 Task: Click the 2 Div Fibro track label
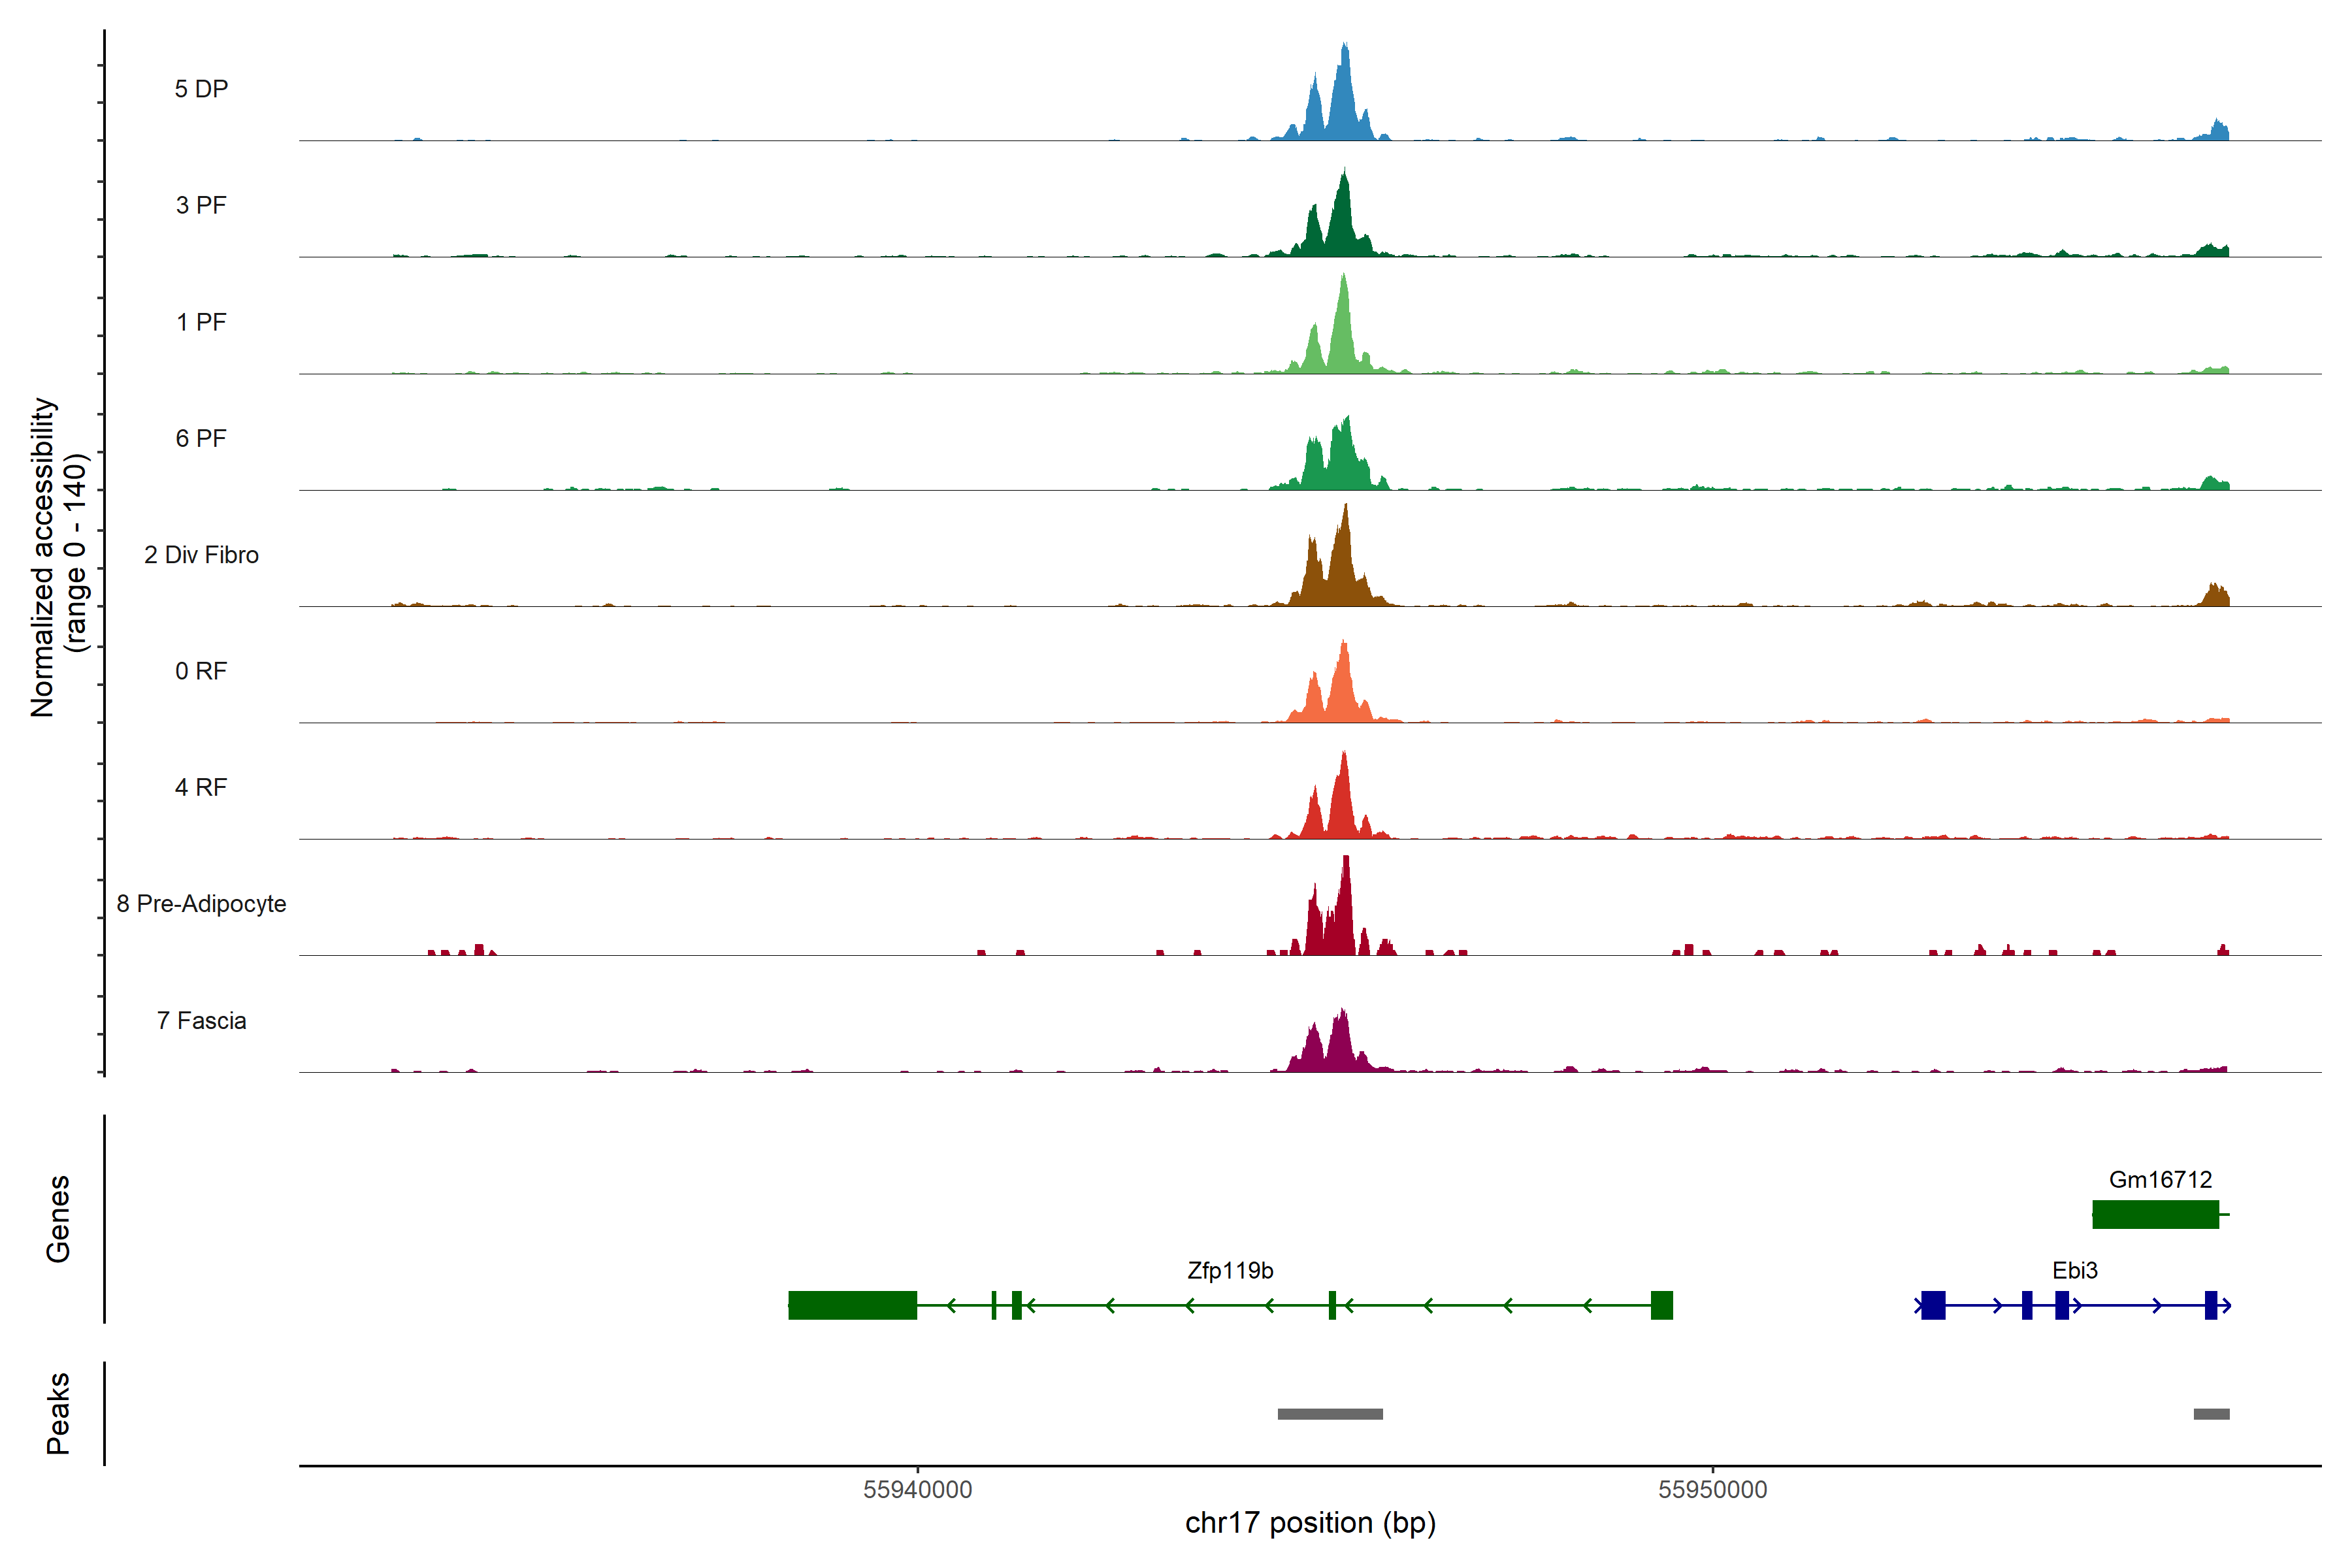(x=201, y=555)
